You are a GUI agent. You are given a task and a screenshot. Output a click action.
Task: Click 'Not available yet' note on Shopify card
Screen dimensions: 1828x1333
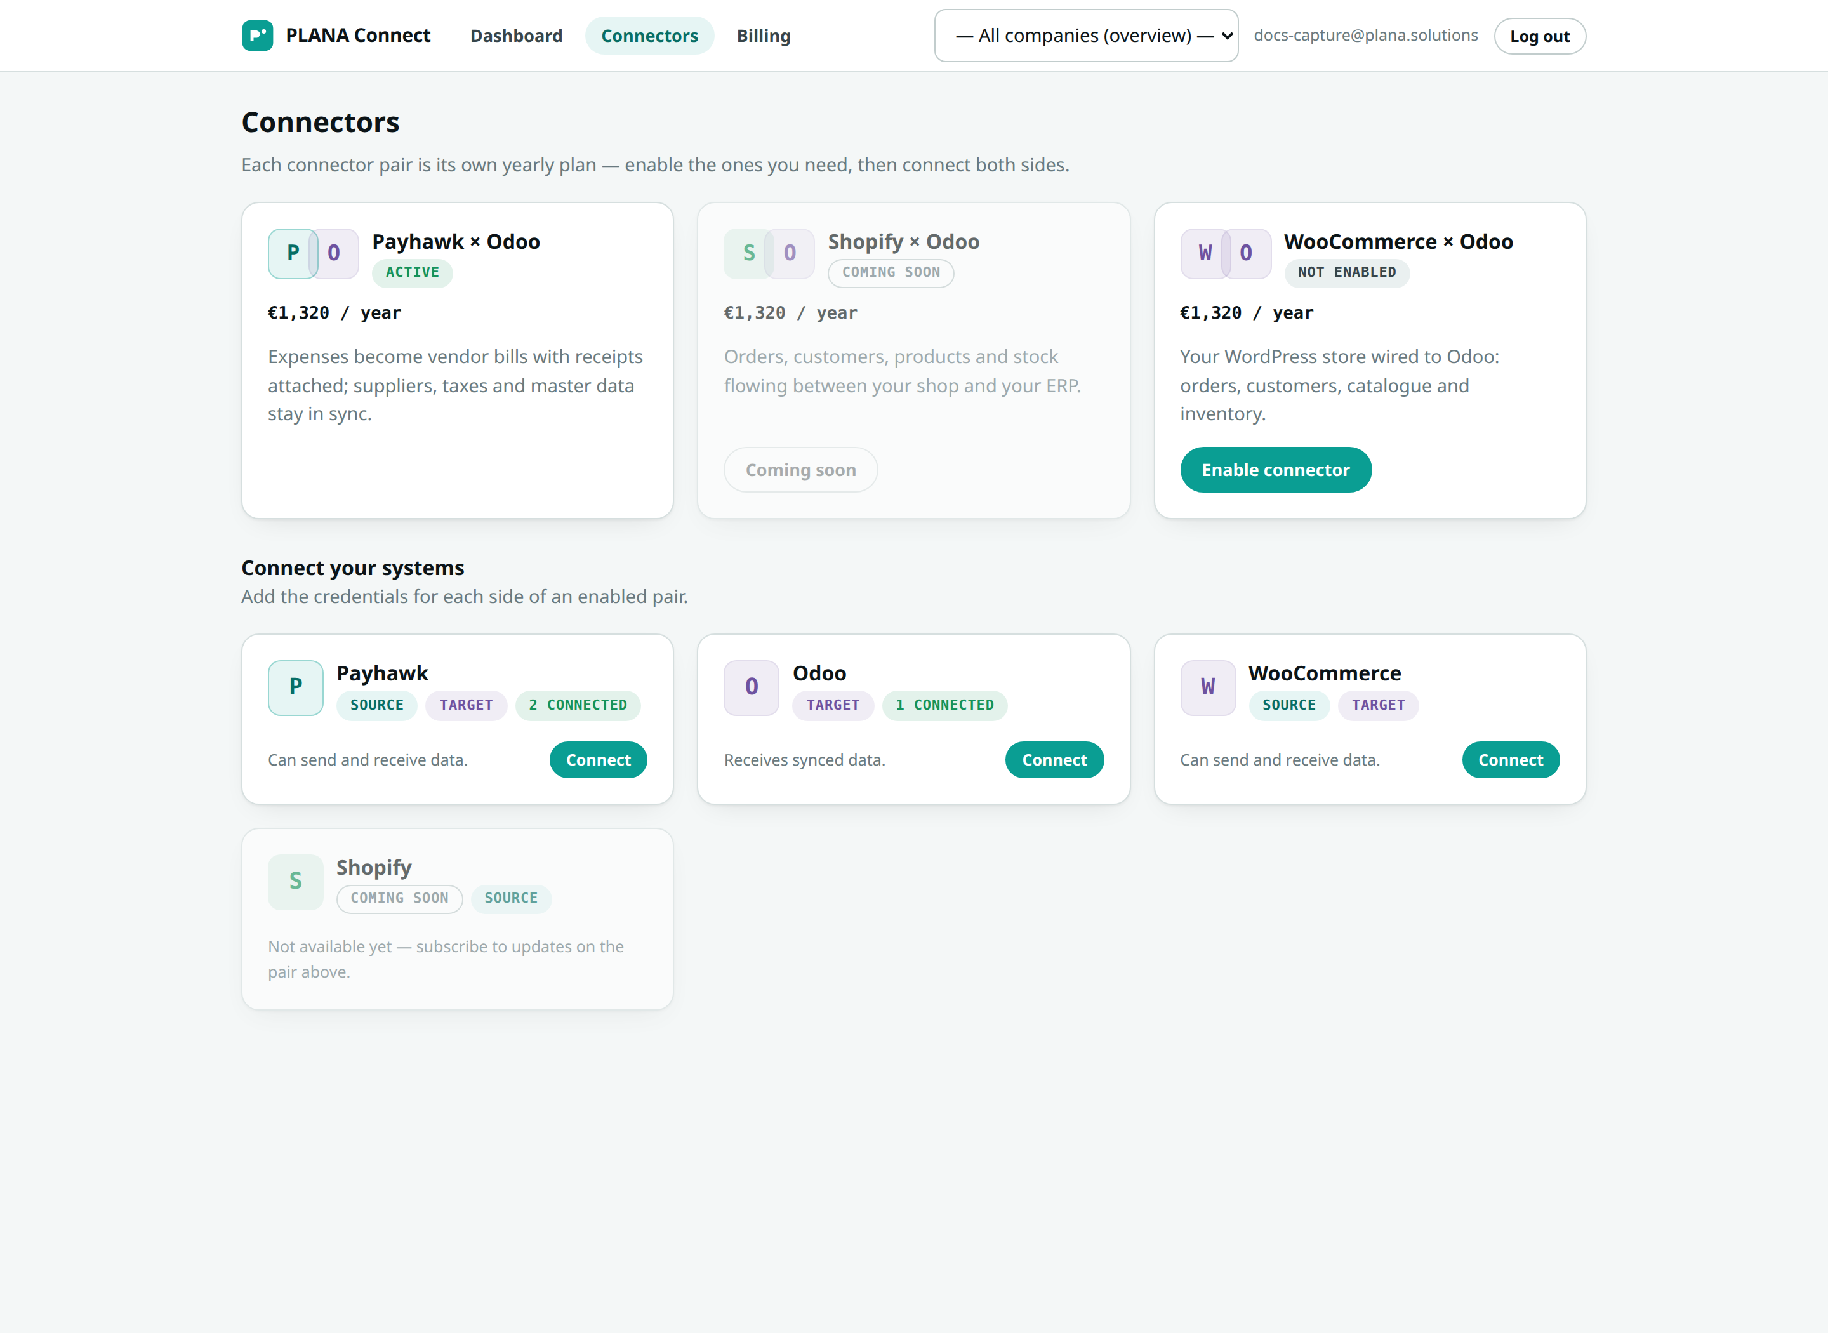446,959
